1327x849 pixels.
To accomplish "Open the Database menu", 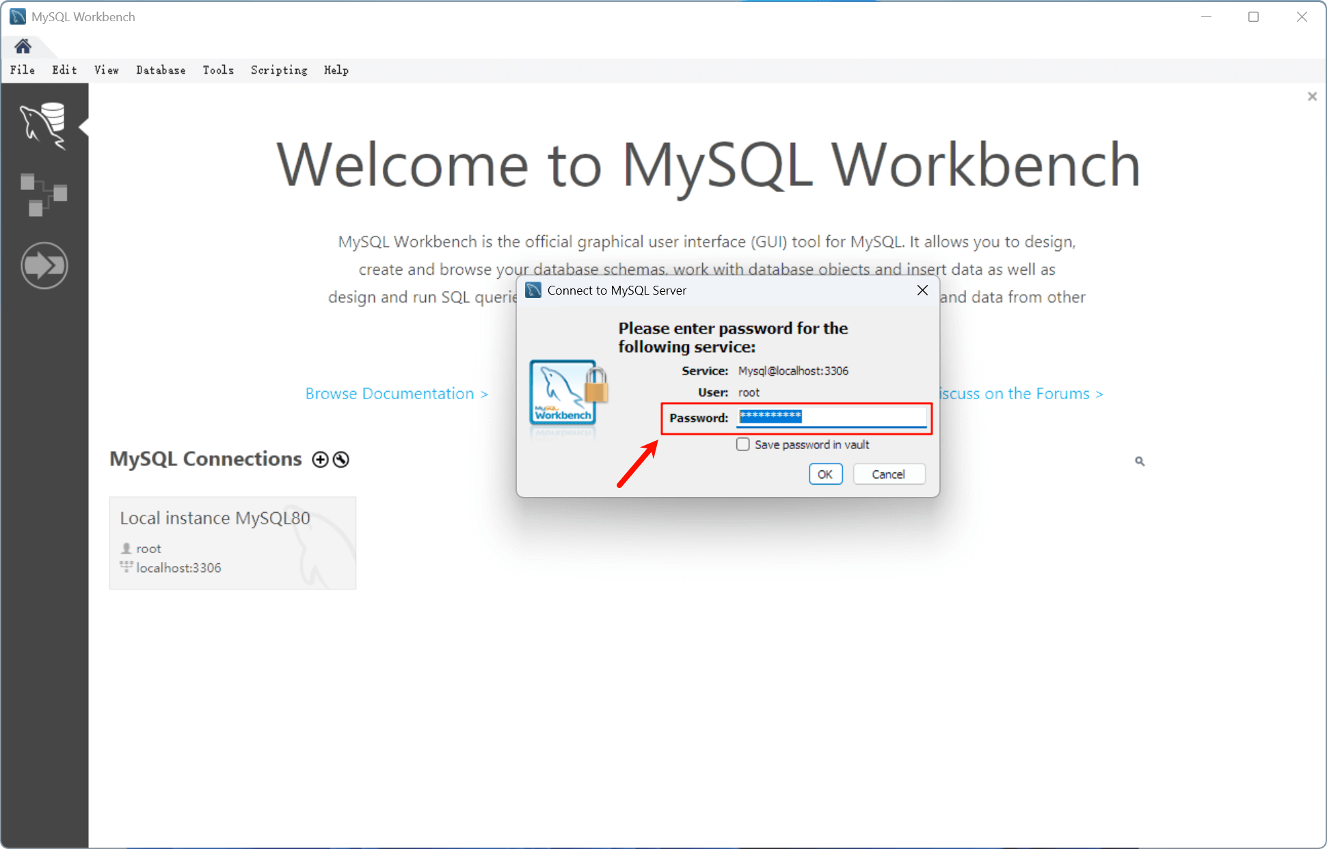I will (161, 70).
